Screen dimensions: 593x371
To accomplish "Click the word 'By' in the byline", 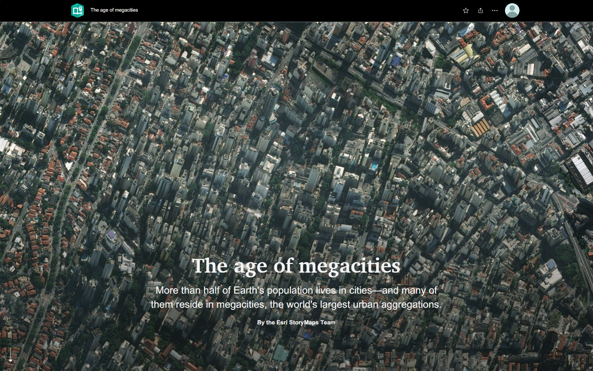I will point(260,322).
